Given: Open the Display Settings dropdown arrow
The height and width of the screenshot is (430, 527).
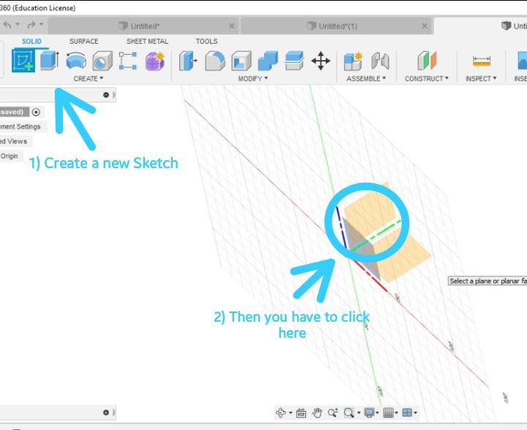Looking at the screenshot, I should (x=378, y=413).
